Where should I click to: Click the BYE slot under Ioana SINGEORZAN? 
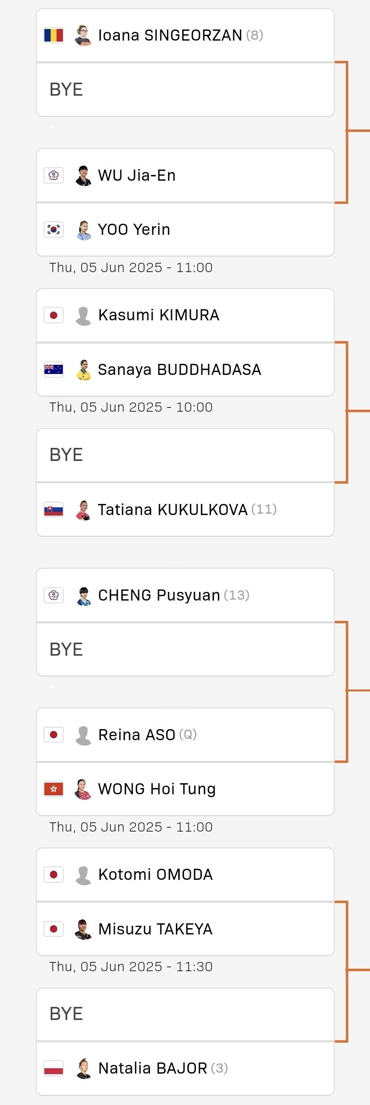tap(185, 89)
